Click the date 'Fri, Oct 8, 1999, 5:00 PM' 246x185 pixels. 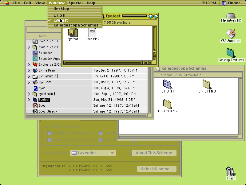[114, 76]
